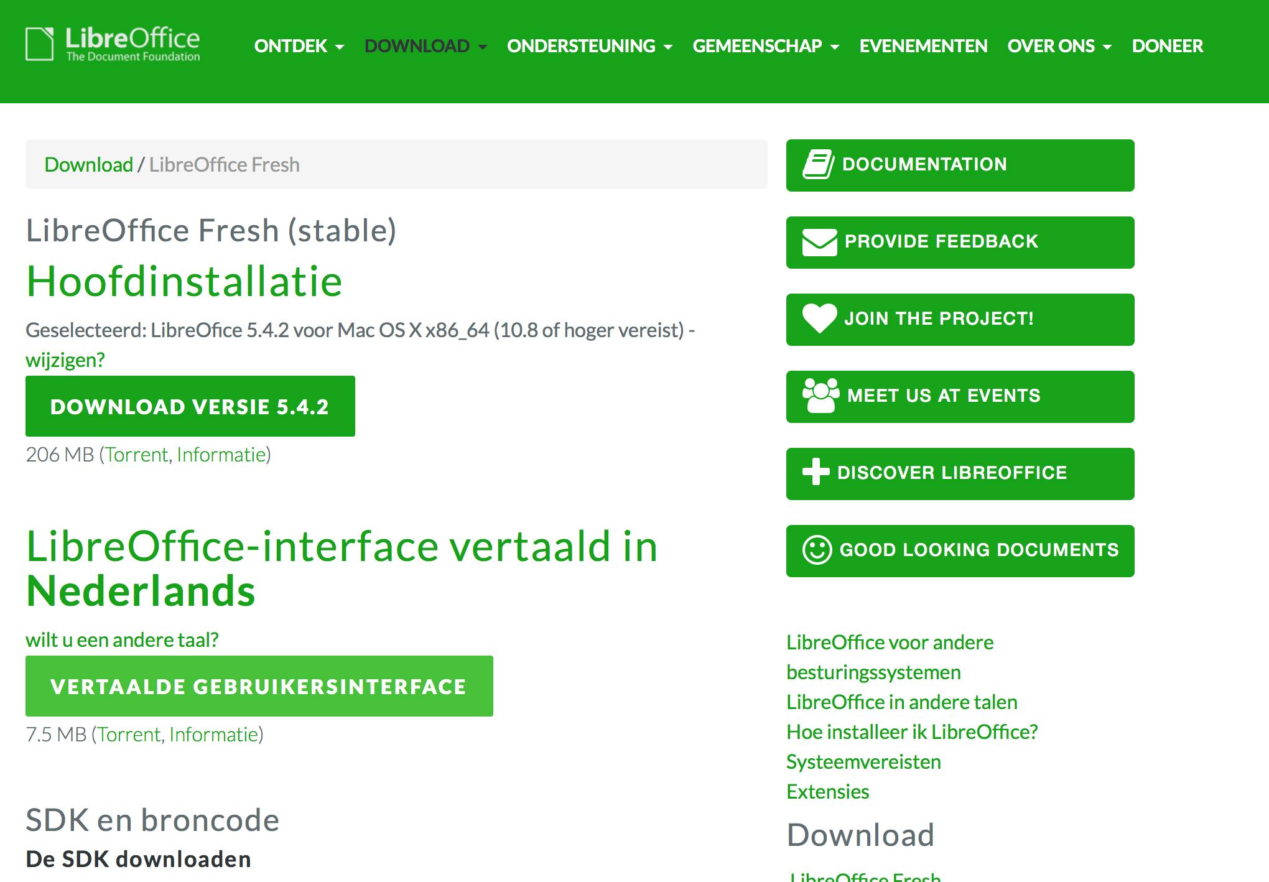
Task: Click the book icon on Documentation
Action: [x=818, y=165]
